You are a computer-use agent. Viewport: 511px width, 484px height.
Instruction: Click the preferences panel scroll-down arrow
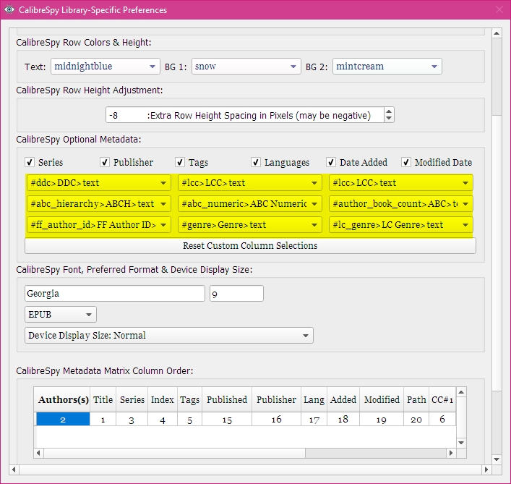click(x=497, y=459)
